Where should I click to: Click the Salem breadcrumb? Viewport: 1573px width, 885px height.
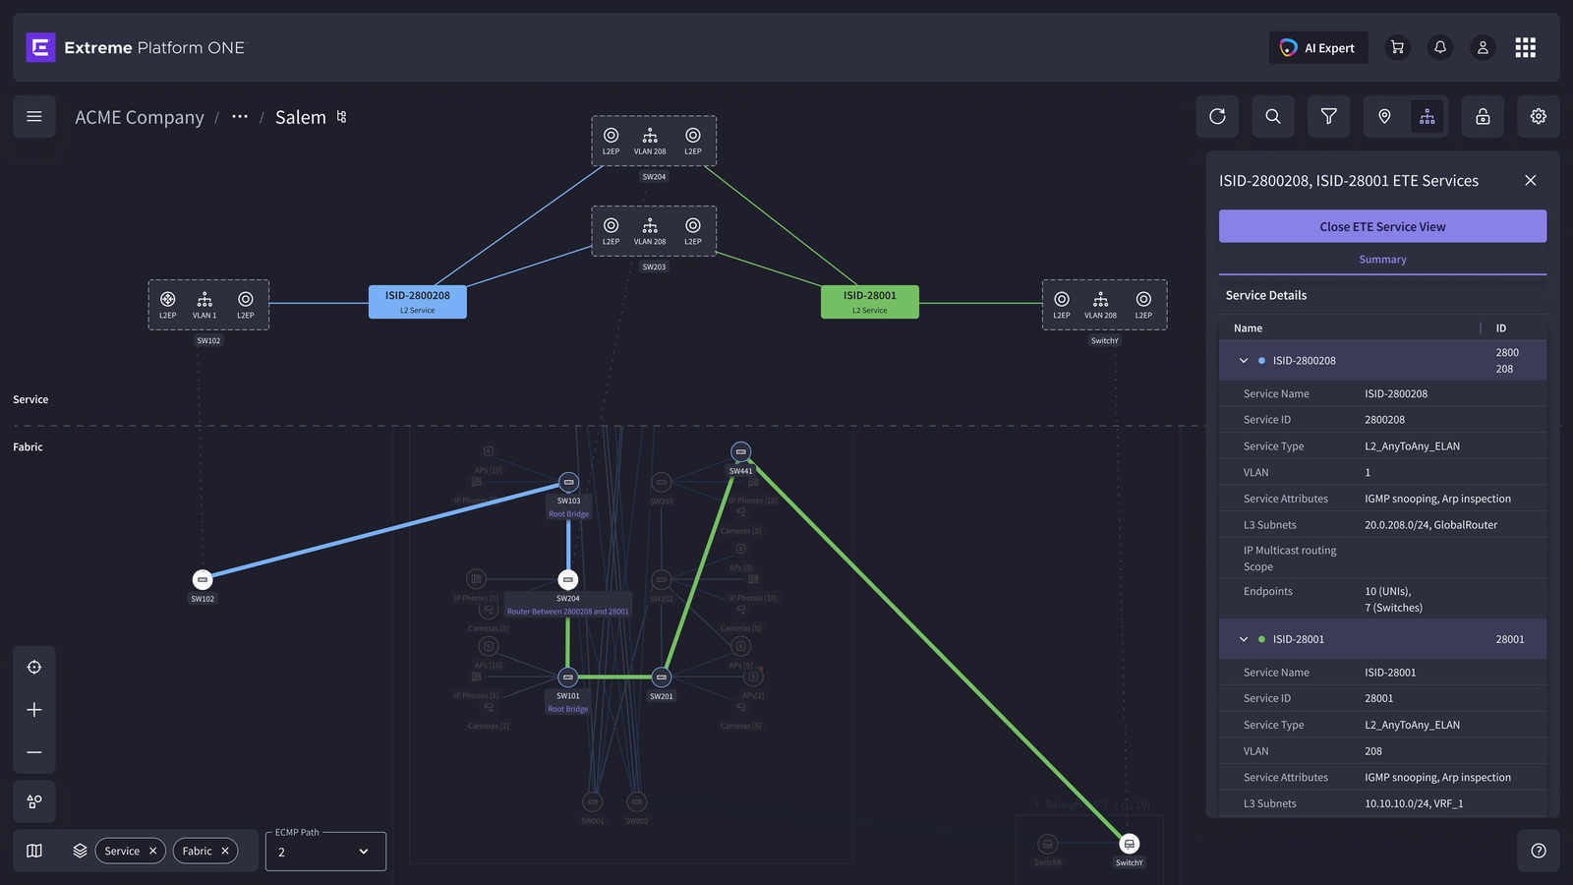point(301,117)
